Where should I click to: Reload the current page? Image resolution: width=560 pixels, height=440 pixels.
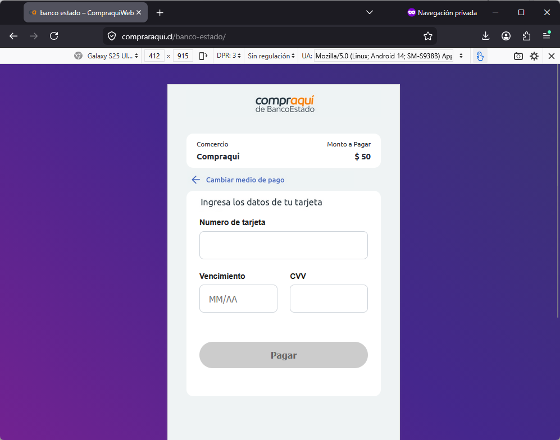[54, 36]
